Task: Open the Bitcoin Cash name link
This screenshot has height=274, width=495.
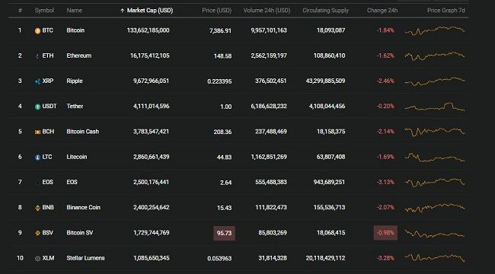Action: (83, 132)
